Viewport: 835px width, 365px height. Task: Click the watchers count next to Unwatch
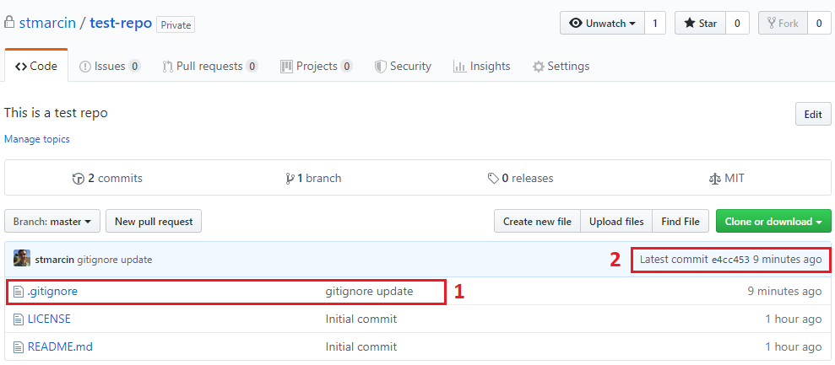655,24
